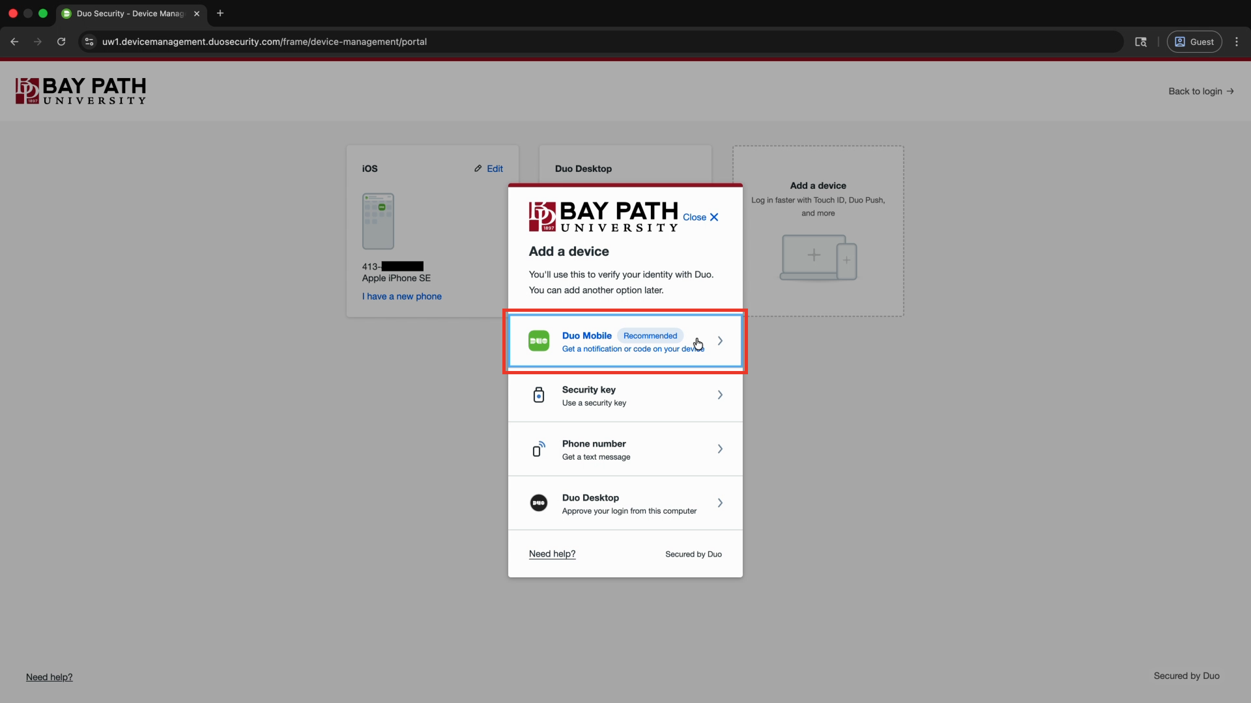Click the Add a device dialog heading
1251x703 pixels.
tap(569, 252)
